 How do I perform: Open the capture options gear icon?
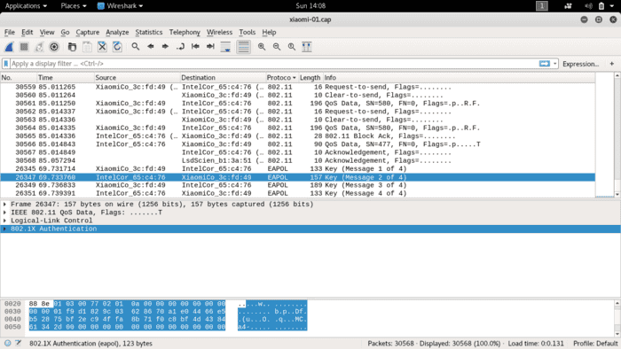[54, 47]
